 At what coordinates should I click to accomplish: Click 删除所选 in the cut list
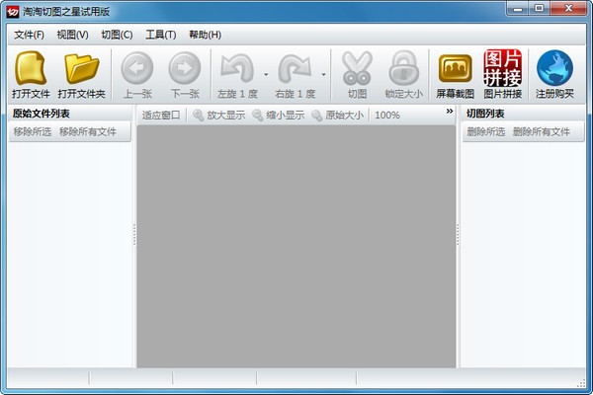pos(486,131)
